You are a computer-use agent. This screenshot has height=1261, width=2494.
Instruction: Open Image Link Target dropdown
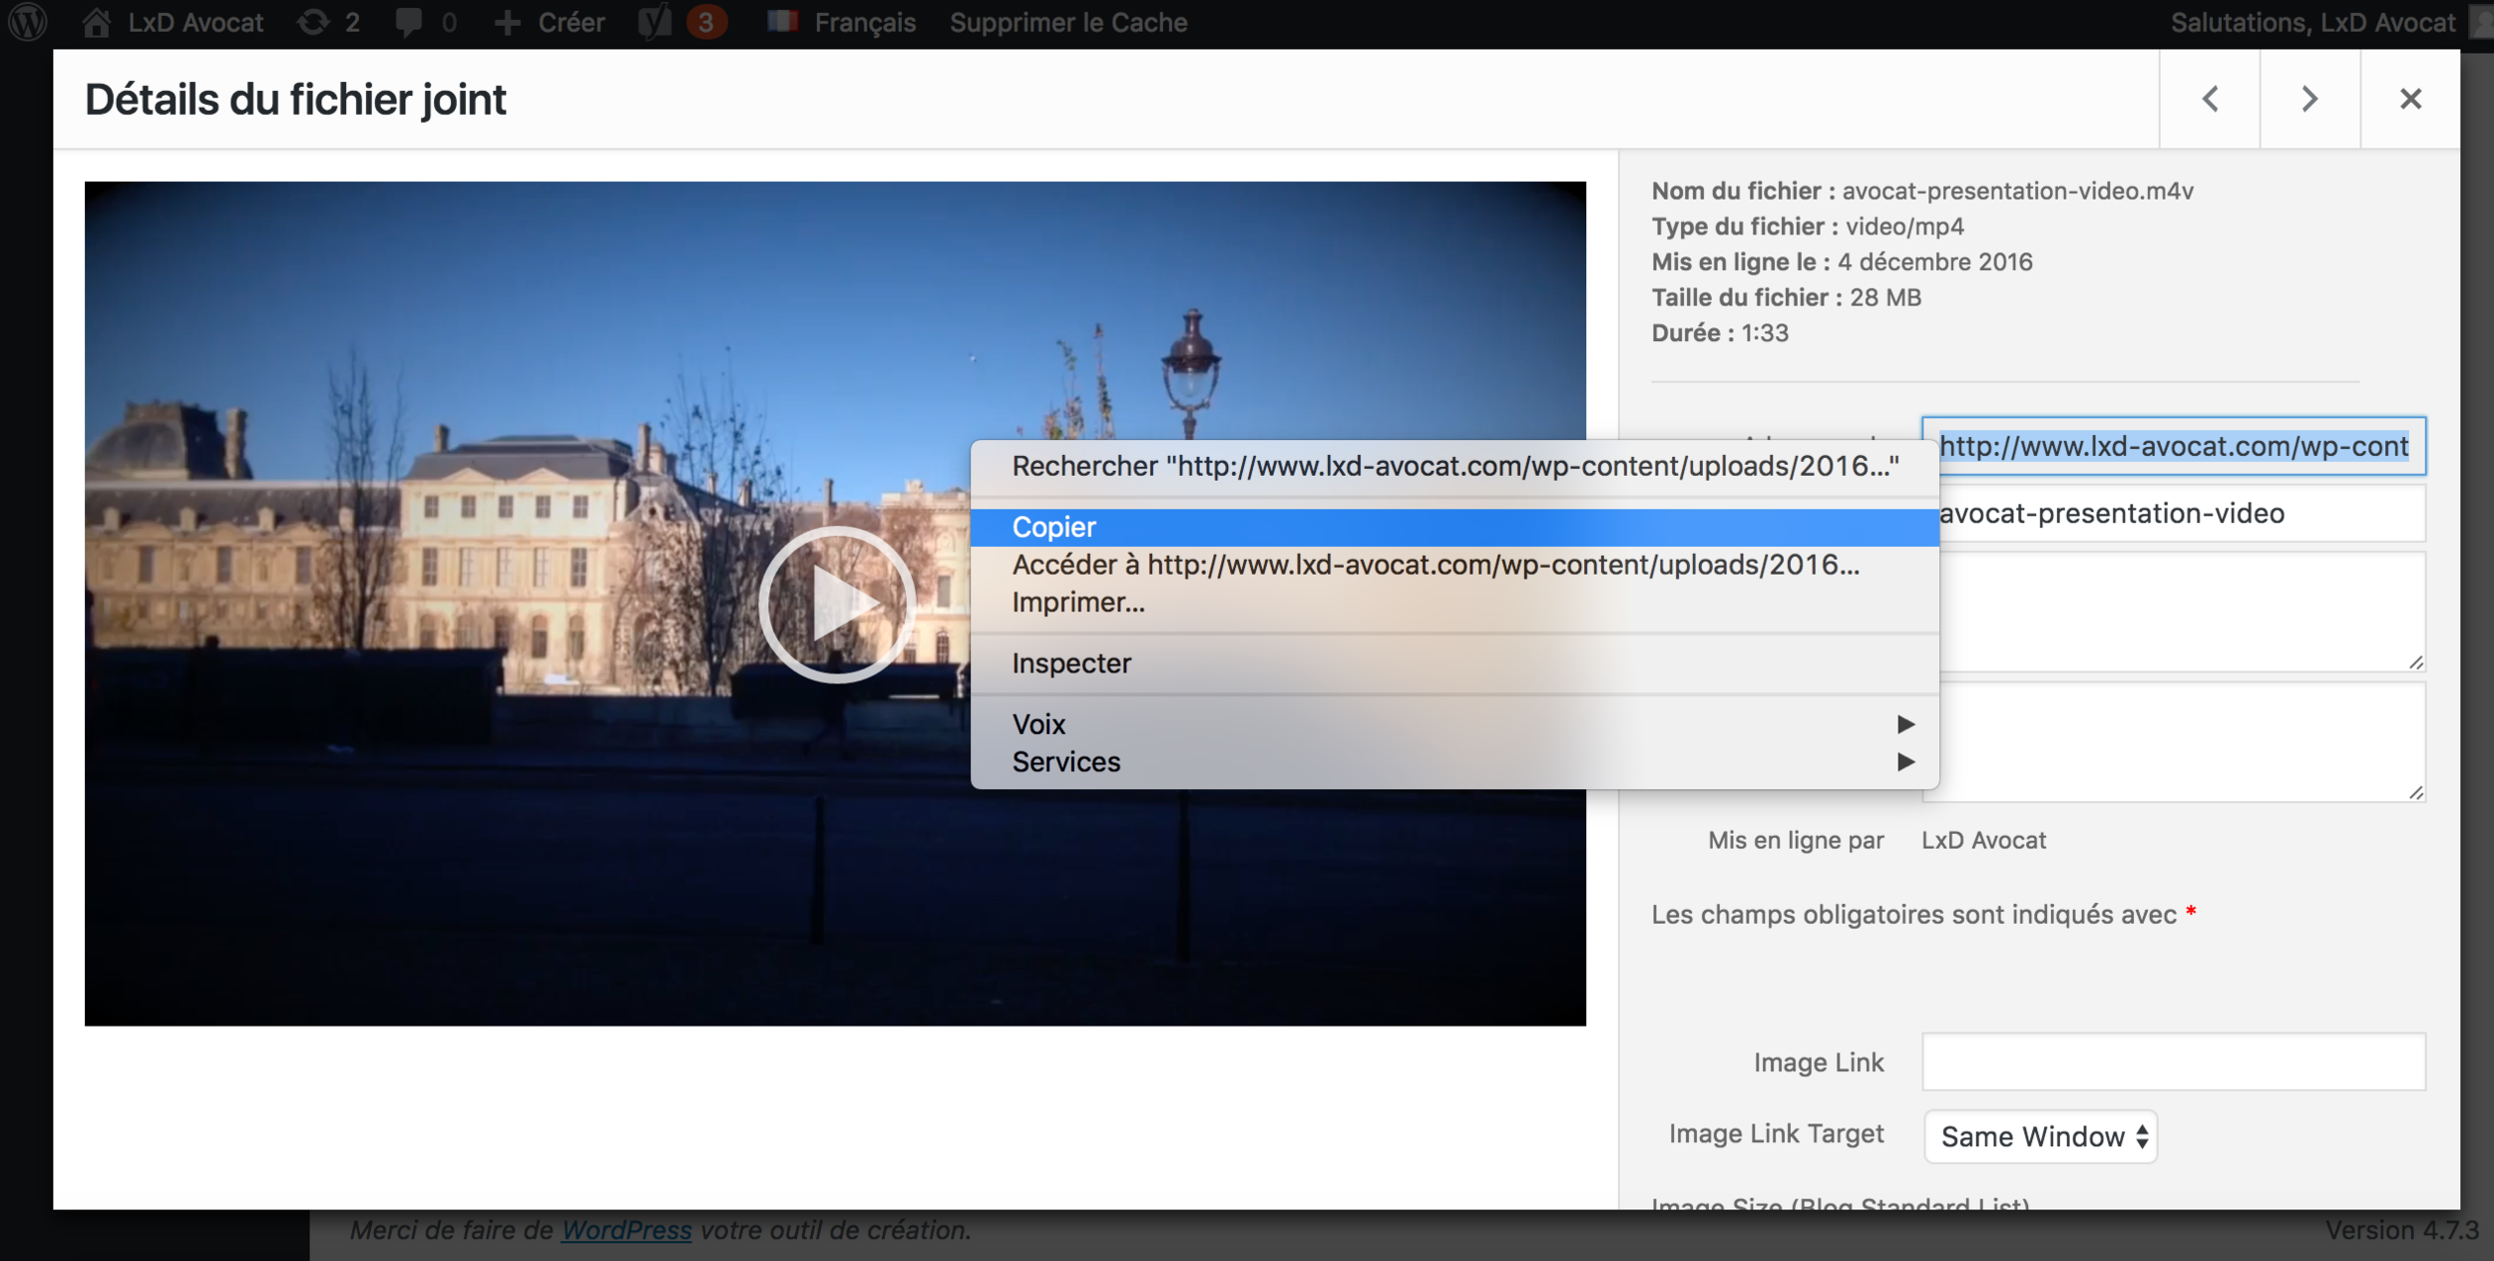tap(2040, 1136)
